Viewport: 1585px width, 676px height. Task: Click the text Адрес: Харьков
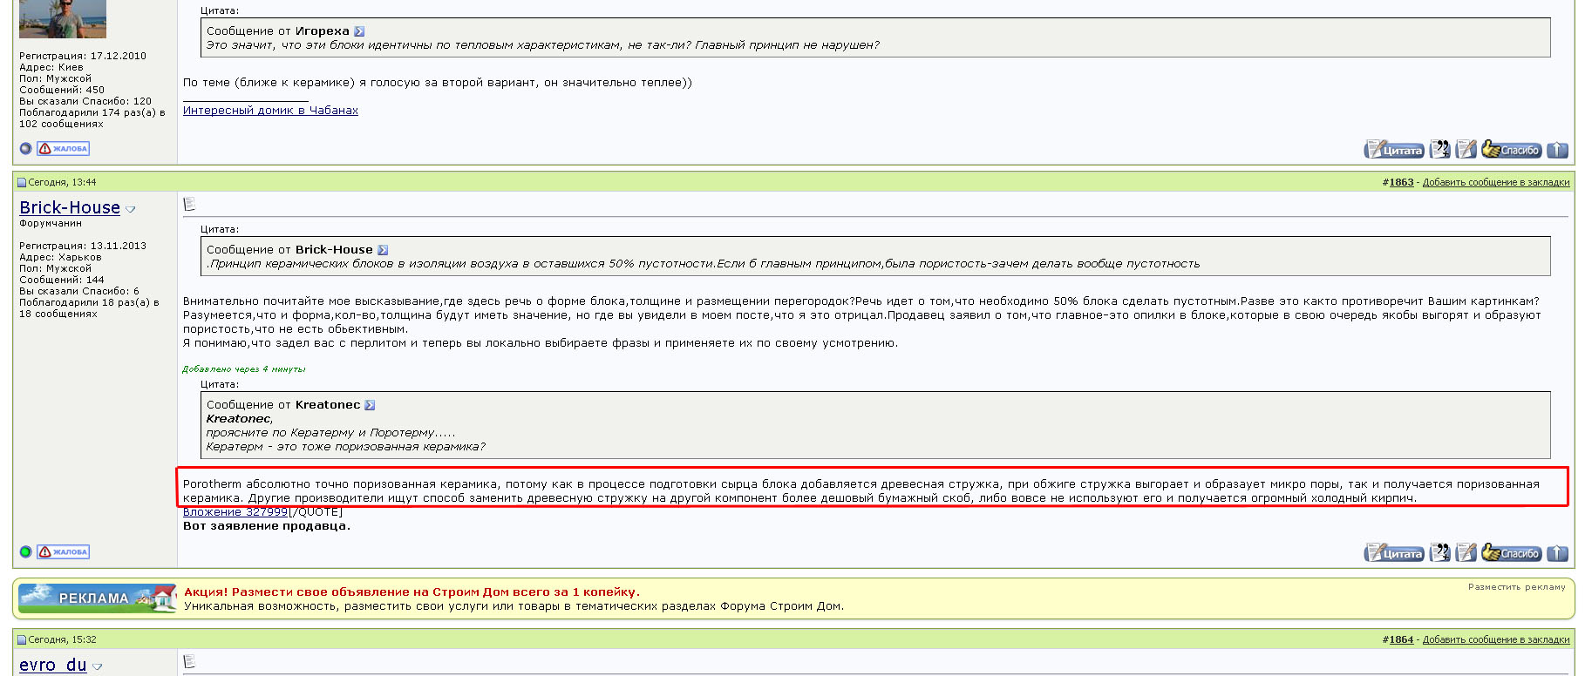pyautogui.click(x=60, y=258)
